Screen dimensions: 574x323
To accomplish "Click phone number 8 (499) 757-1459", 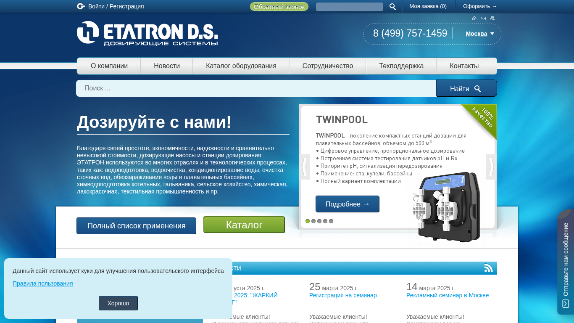I will point(410,33).
